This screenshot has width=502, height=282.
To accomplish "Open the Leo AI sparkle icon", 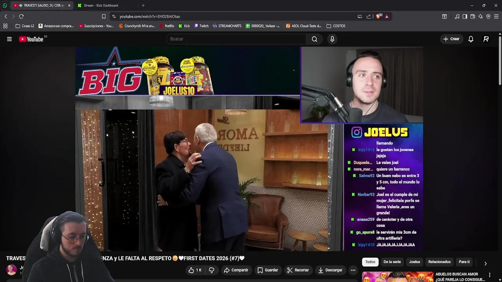I will pos(480,16).
